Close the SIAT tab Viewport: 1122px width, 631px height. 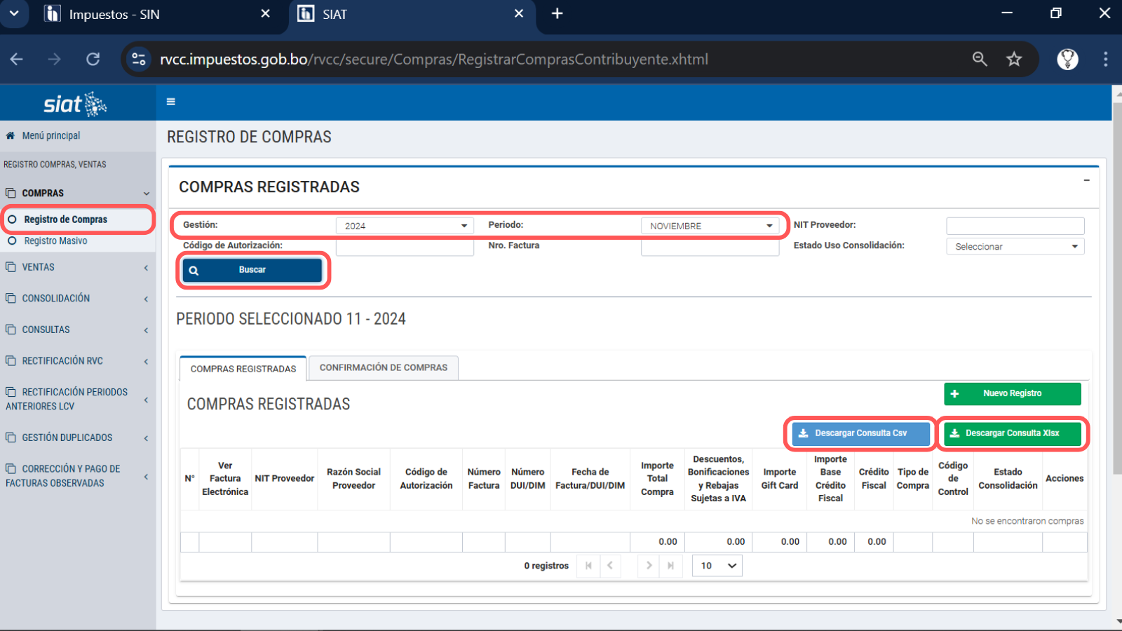click(519, 13)
